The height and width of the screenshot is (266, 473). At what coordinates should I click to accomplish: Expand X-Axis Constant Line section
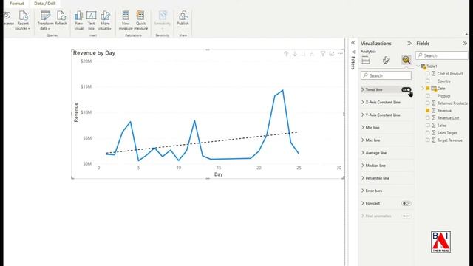coord(363,102)
